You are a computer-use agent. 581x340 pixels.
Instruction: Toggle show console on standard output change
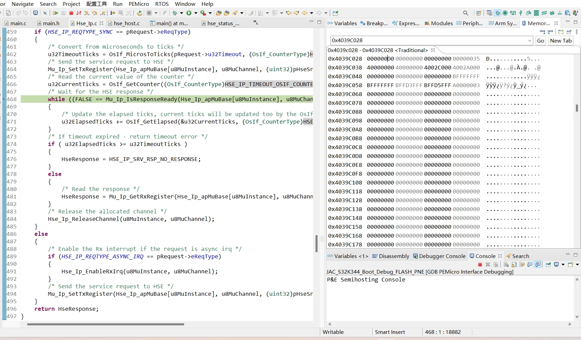(530, 264)
